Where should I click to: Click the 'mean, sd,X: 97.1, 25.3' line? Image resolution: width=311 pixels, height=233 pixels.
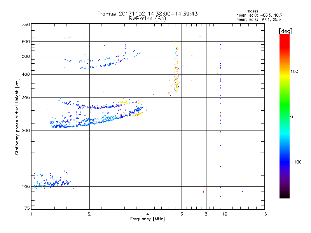click(x=259, y=20)
